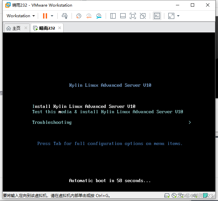Open the snapshot manager
The width and height of the screenshot is (218, 201).
coord(99,16)
